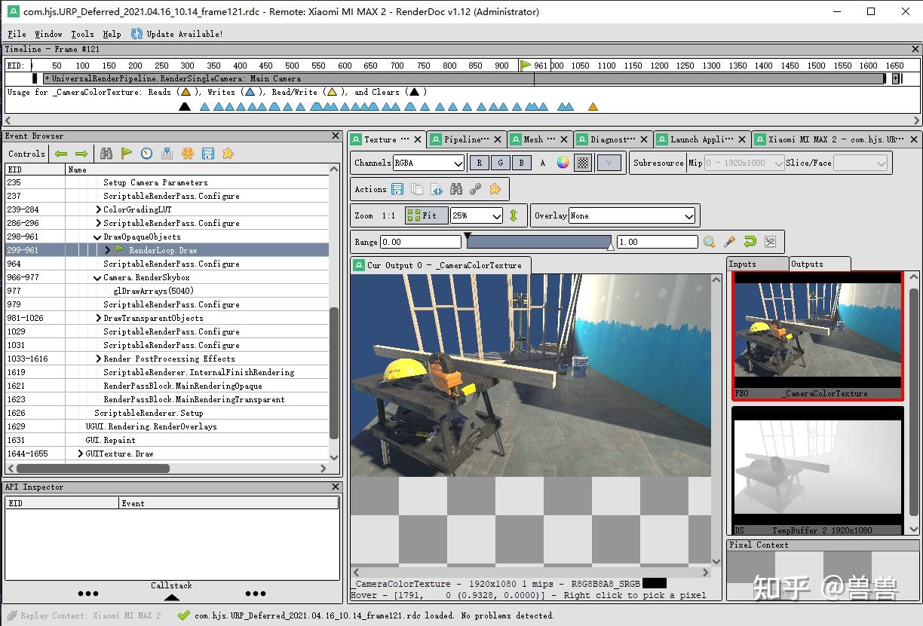Viewport: 923px width, 626px height.
Task: Click the Fit zoom button
Action: click(426, 215)
